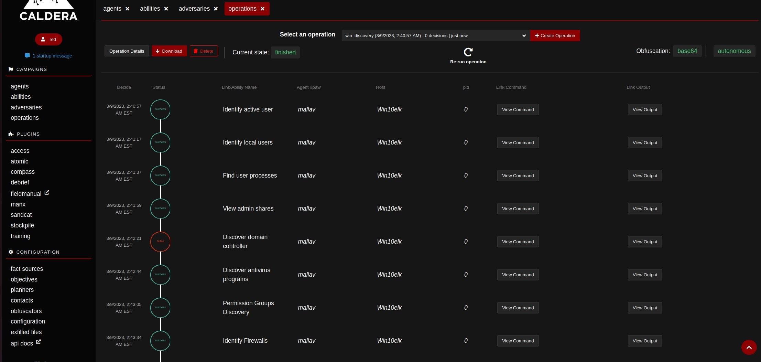Screen dimensions: 761x362
Task: Open the sandcat plugin
Action: (21, 215)
